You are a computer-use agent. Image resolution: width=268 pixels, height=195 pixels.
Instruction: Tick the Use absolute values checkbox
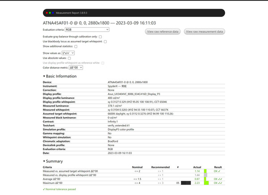click(x=69, y=58)
